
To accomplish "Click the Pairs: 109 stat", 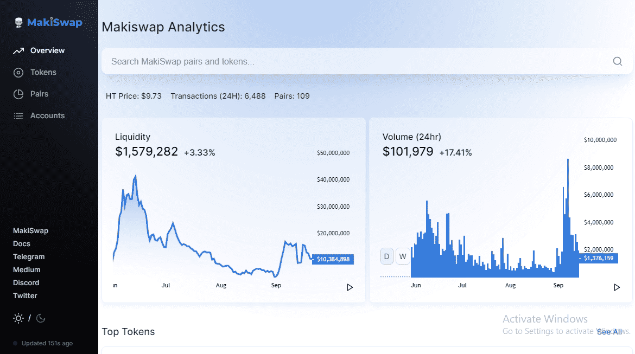I will [292, 96].
